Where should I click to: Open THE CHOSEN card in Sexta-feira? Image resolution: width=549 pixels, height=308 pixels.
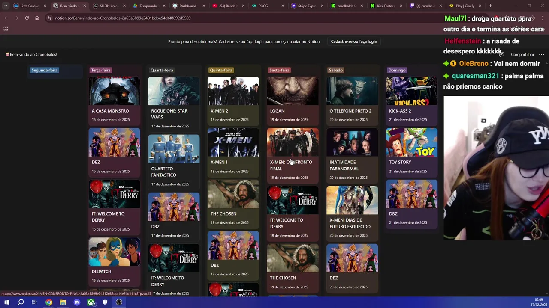coord(293,267)
